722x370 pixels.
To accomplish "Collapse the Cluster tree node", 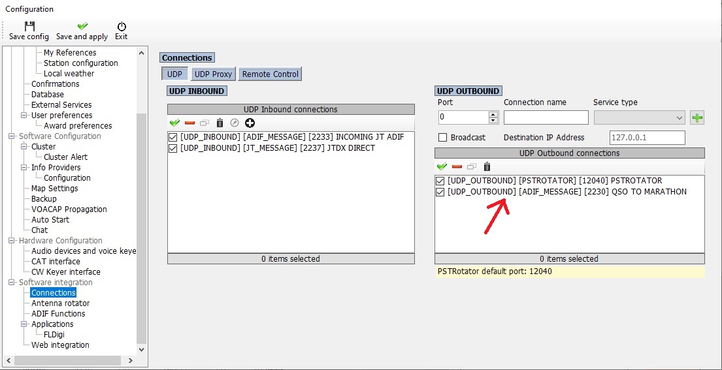I will point(24,147).
